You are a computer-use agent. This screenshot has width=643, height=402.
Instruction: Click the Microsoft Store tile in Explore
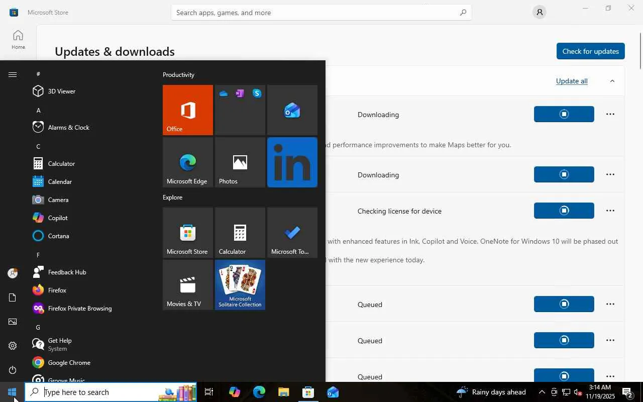[x=188, y=233]
